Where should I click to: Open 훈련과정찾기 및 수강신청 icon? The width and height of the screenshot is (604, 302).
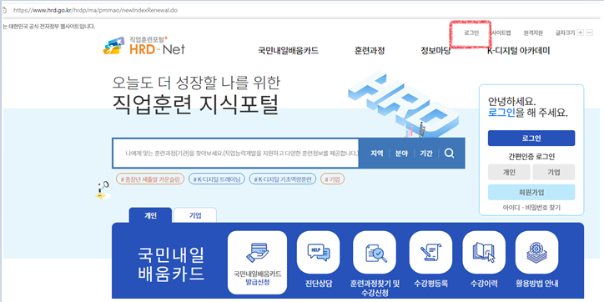375,252
